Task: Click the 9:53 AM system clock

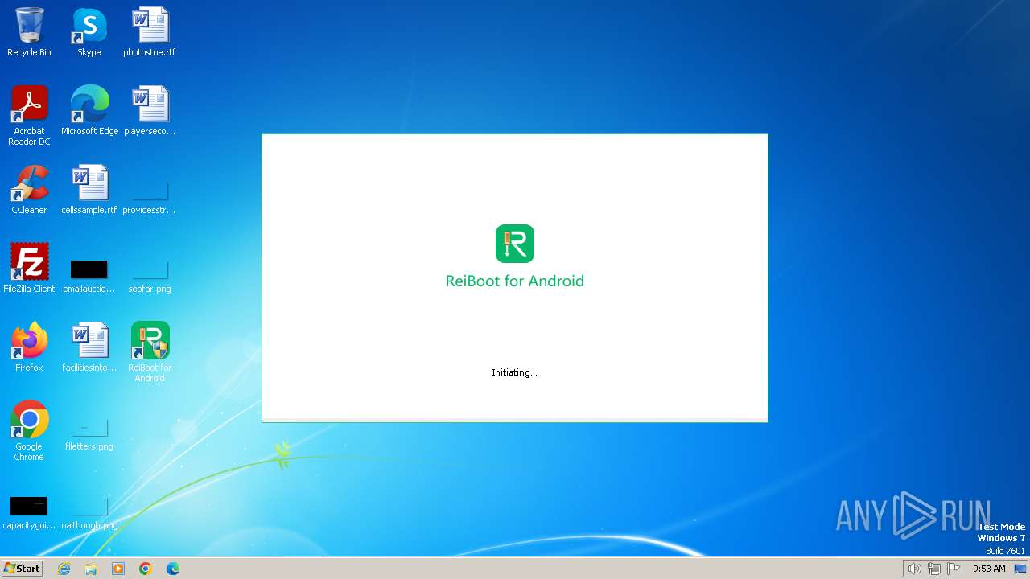Action: pos(989,569)
